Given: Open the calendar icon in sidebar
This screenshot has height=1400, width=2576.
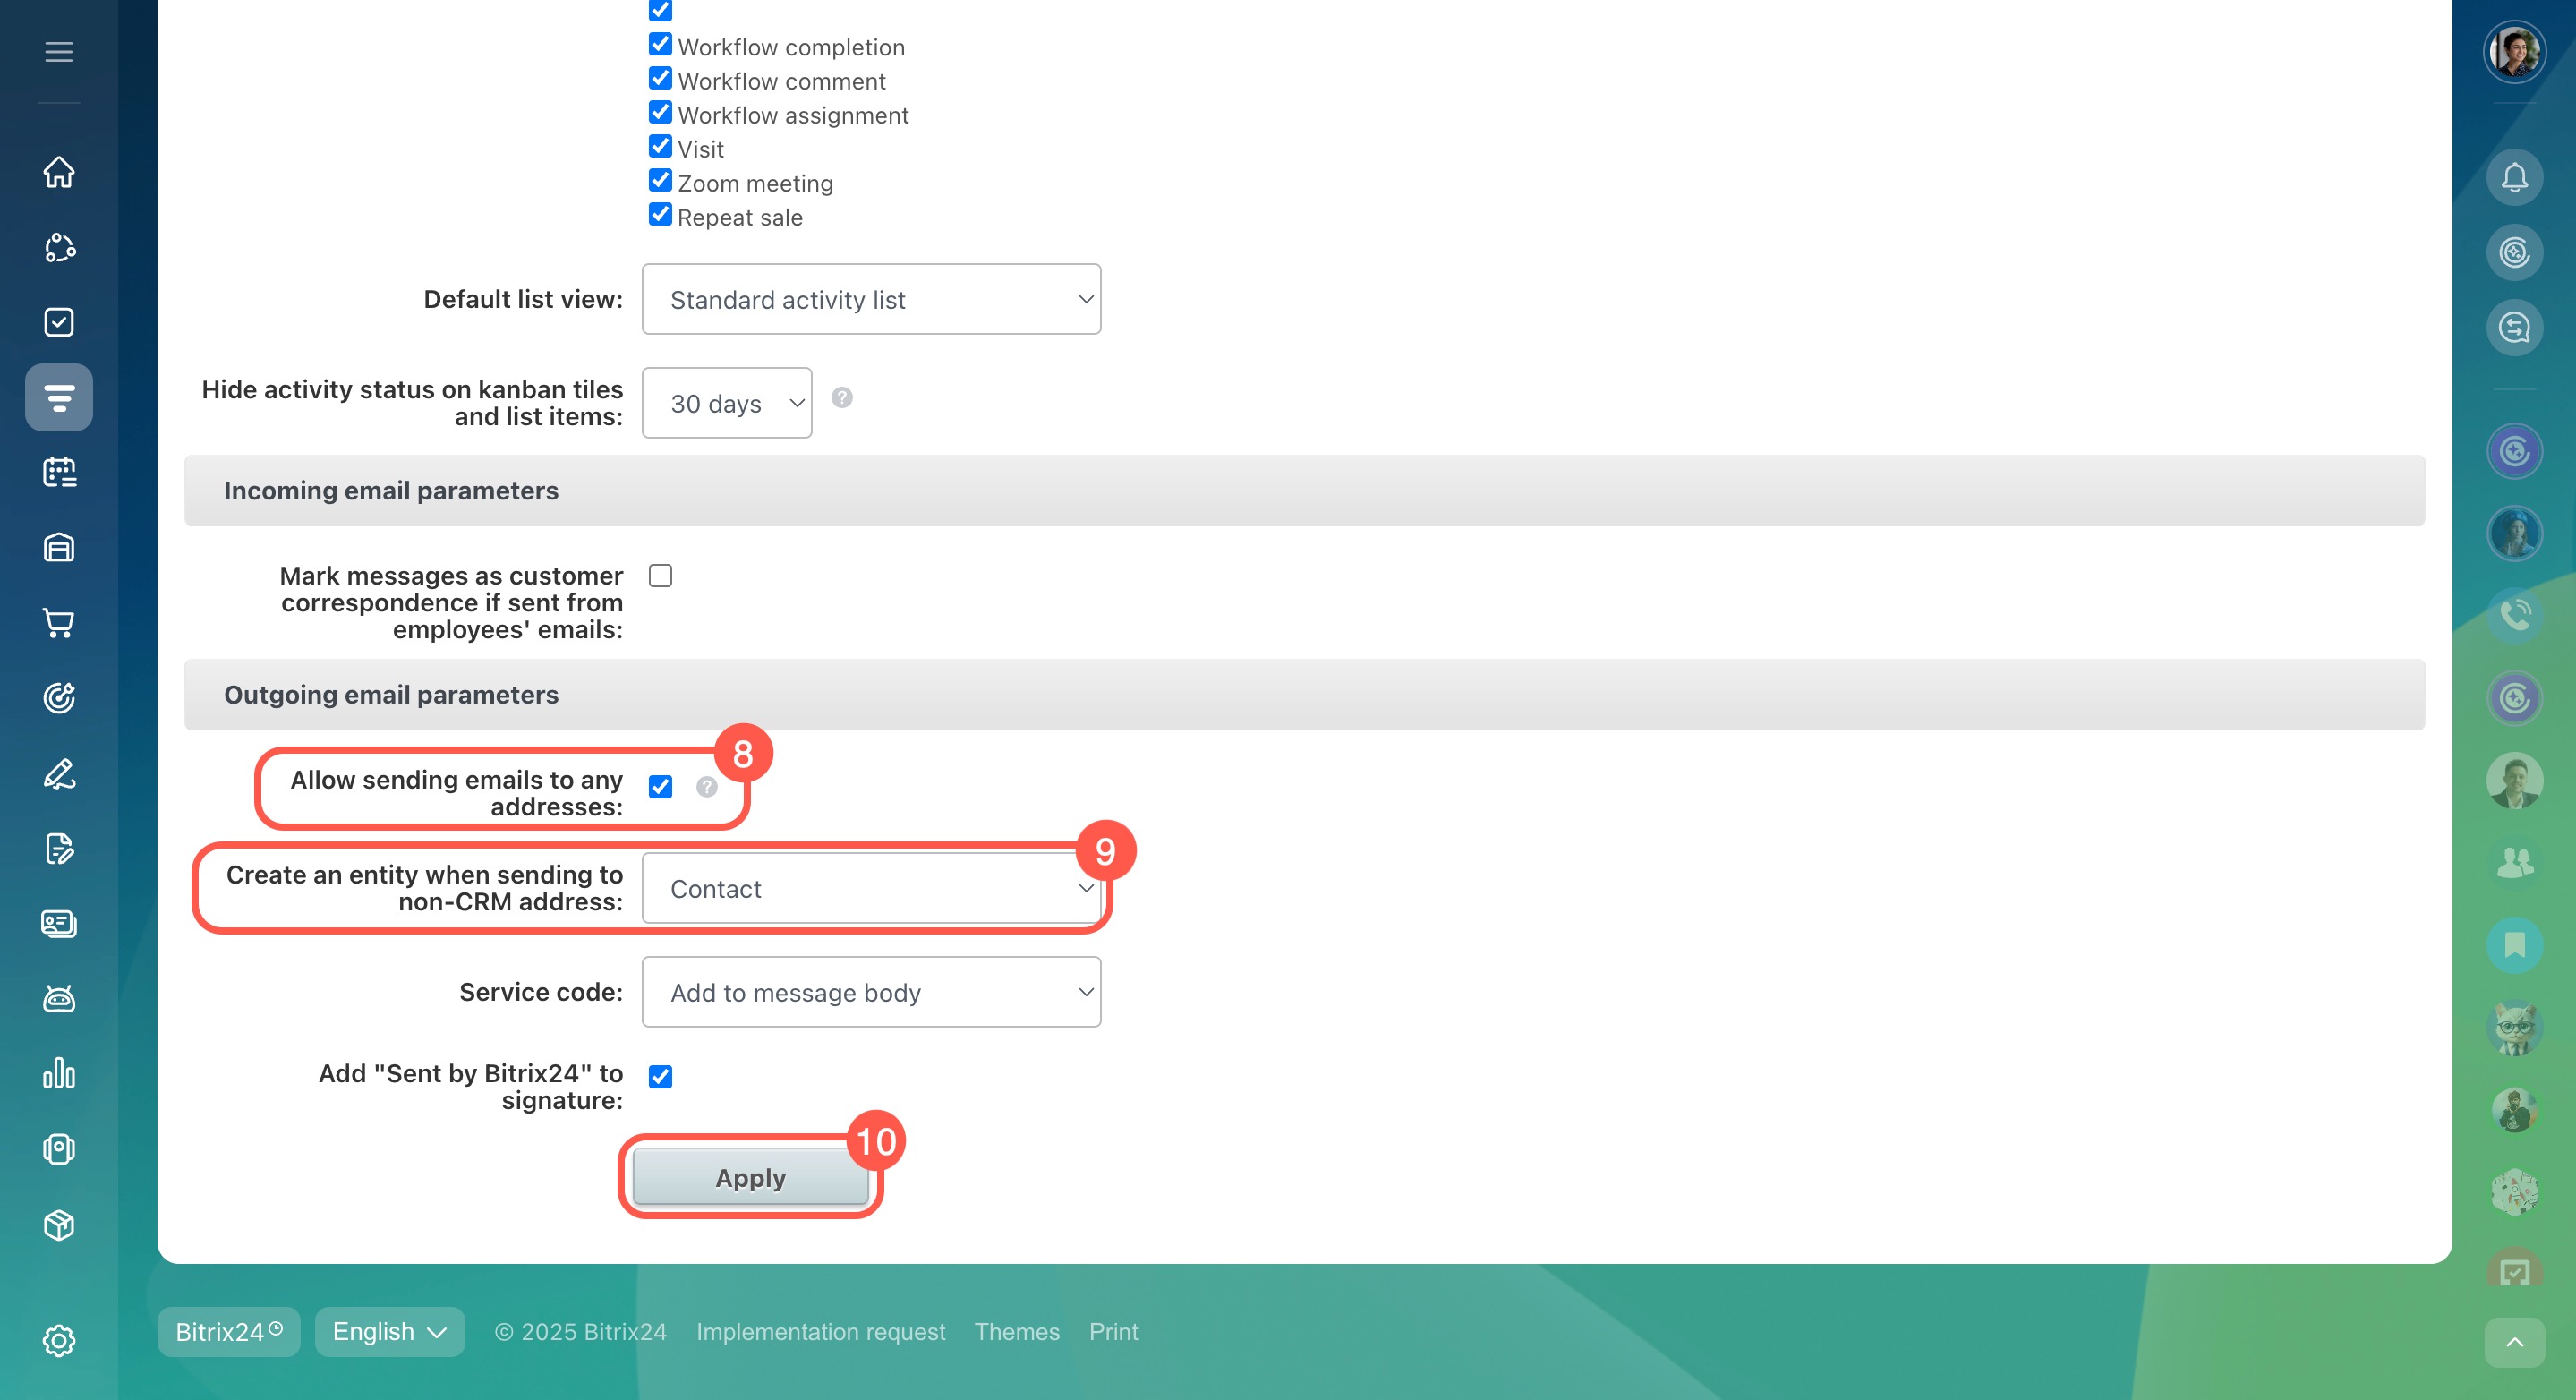Looking at the screenshot, I should [59, 472].
